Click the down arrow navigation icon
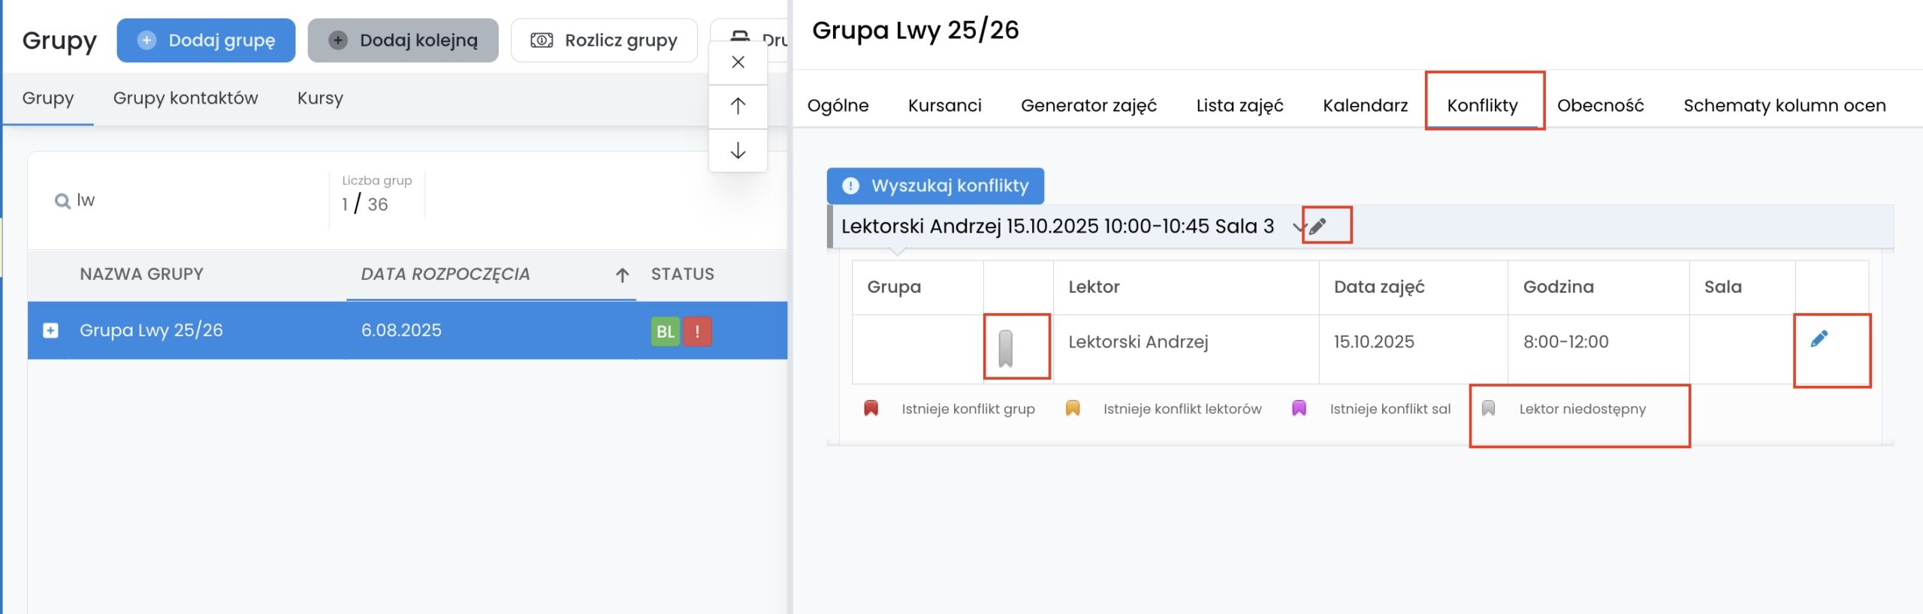This screenshot has width=1923, height=614. coord(738,151)
